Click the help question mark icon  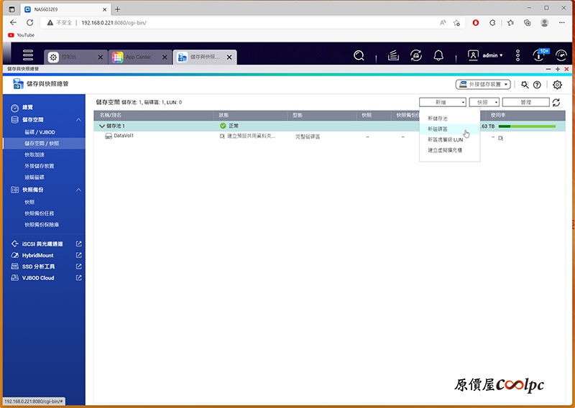pyautogui.click(x=537, y=85)
